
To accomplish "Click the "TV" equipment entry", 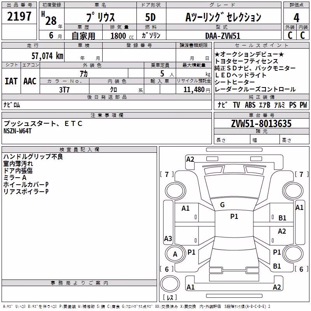I will [236, 105].
